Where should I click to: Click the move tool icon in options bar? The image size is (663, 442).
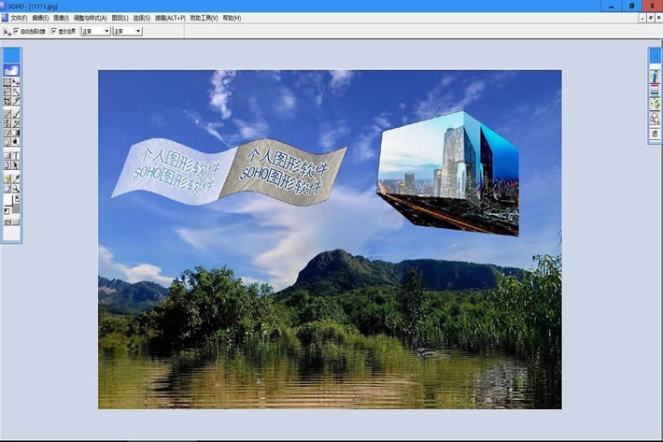click(x=7, y=31)
